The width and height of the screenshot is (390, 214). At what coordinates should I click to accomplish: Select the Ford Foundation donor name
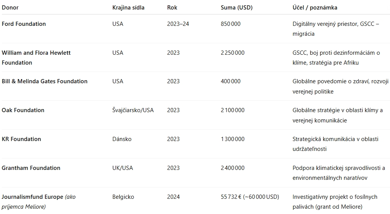click(x=24, y=24)
